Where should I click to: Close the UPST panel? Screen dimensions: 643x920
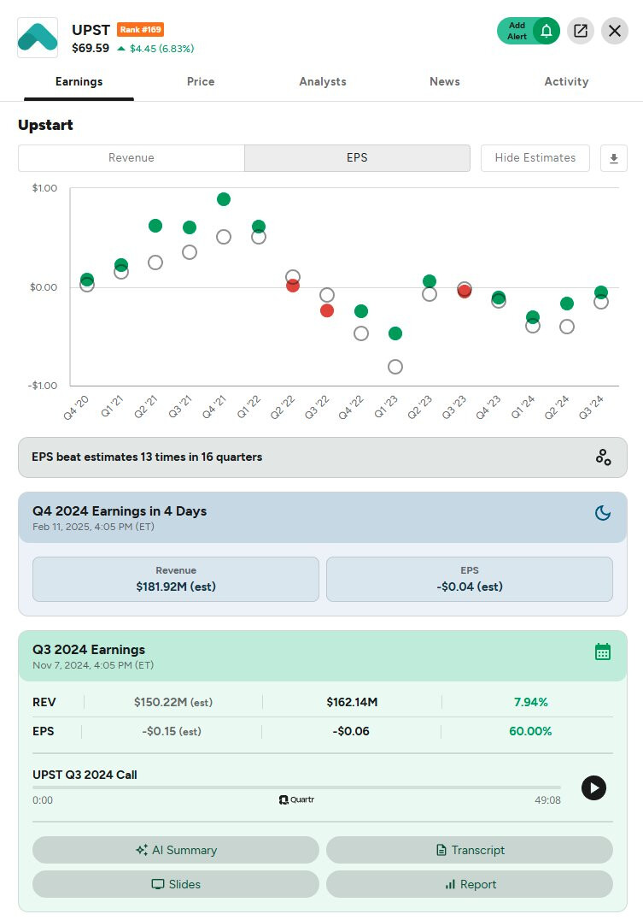point(614,31)
